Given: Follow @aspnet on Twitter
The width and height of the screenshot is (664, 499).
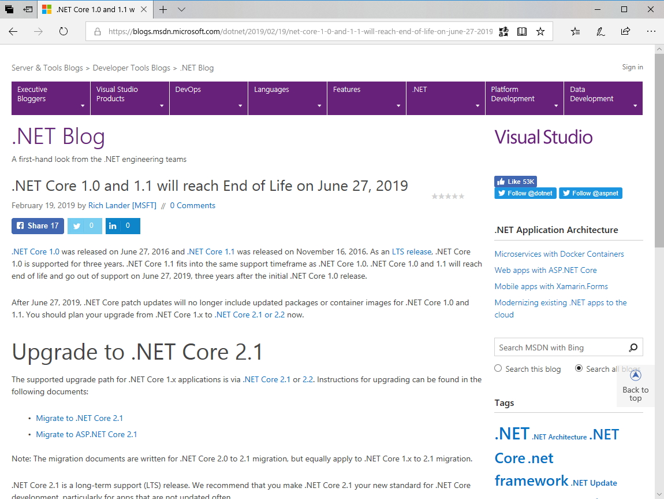Looking at the screenshot, I should pos(590,193).
